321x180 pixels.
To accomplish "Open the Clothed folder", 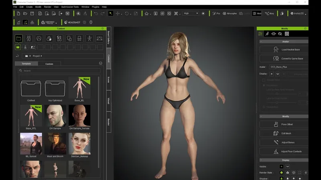I will pyautogui.click(x=31, y=89).
